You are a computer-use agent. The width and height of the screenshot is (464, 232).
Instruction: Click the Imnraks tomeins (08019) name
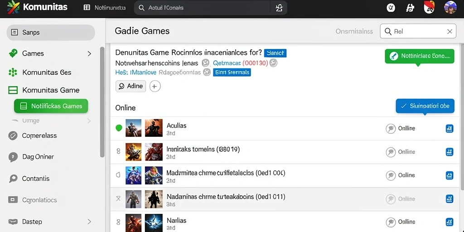pyautogui.click(x=203, y=149)
